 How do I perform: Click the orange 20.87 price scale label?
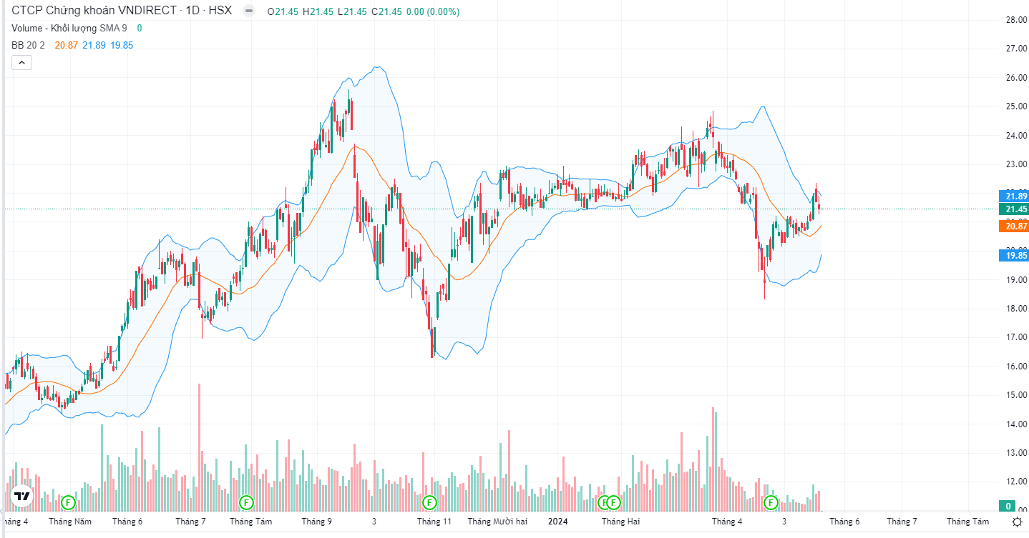(x=1013, y=226)
